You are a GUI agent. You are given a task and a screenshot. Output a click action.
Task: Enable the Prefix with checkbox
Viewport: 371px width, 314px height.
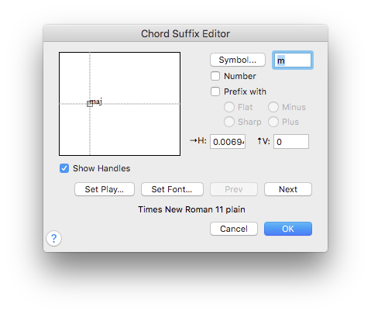click(x=215, y=91)
